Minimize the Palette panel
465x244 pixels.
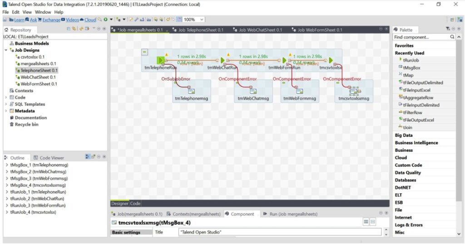454,29
